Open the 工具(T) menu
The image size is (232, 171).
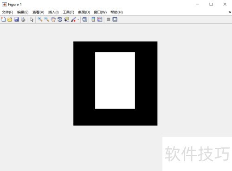pos(68,12)
